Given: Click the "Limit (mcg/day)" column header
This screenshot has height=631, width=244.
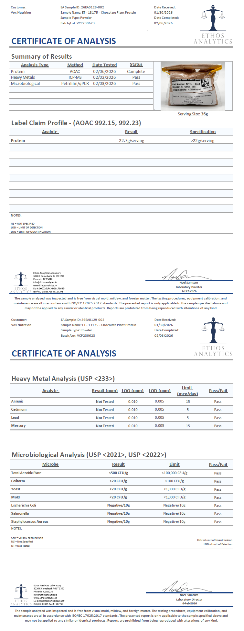Looking at the screenshot, I should pos(187,391).
